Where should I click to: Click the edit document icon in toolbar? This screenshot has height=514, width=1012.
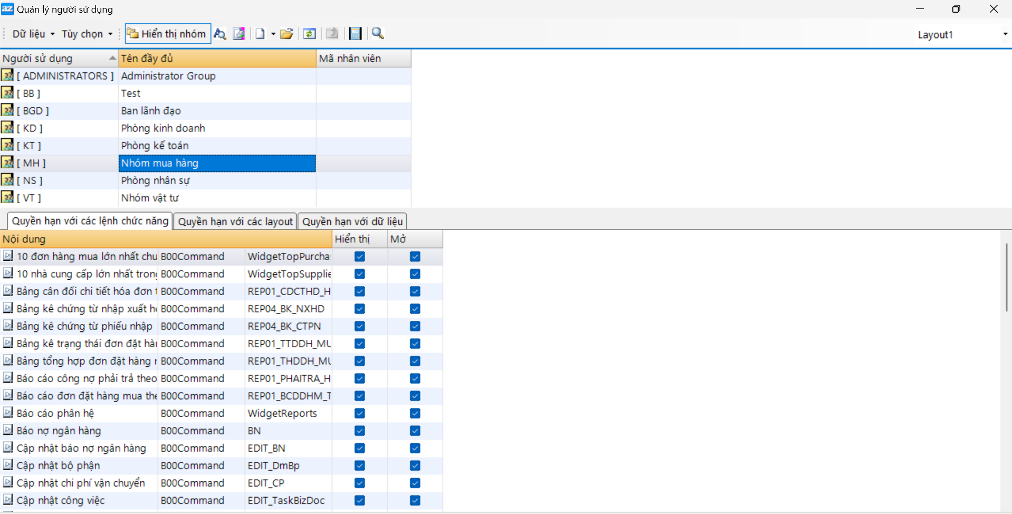[239, 34]
